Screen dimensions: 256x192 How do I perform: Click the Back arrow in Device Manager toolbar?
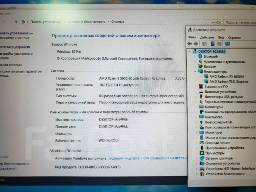point(189,44)
